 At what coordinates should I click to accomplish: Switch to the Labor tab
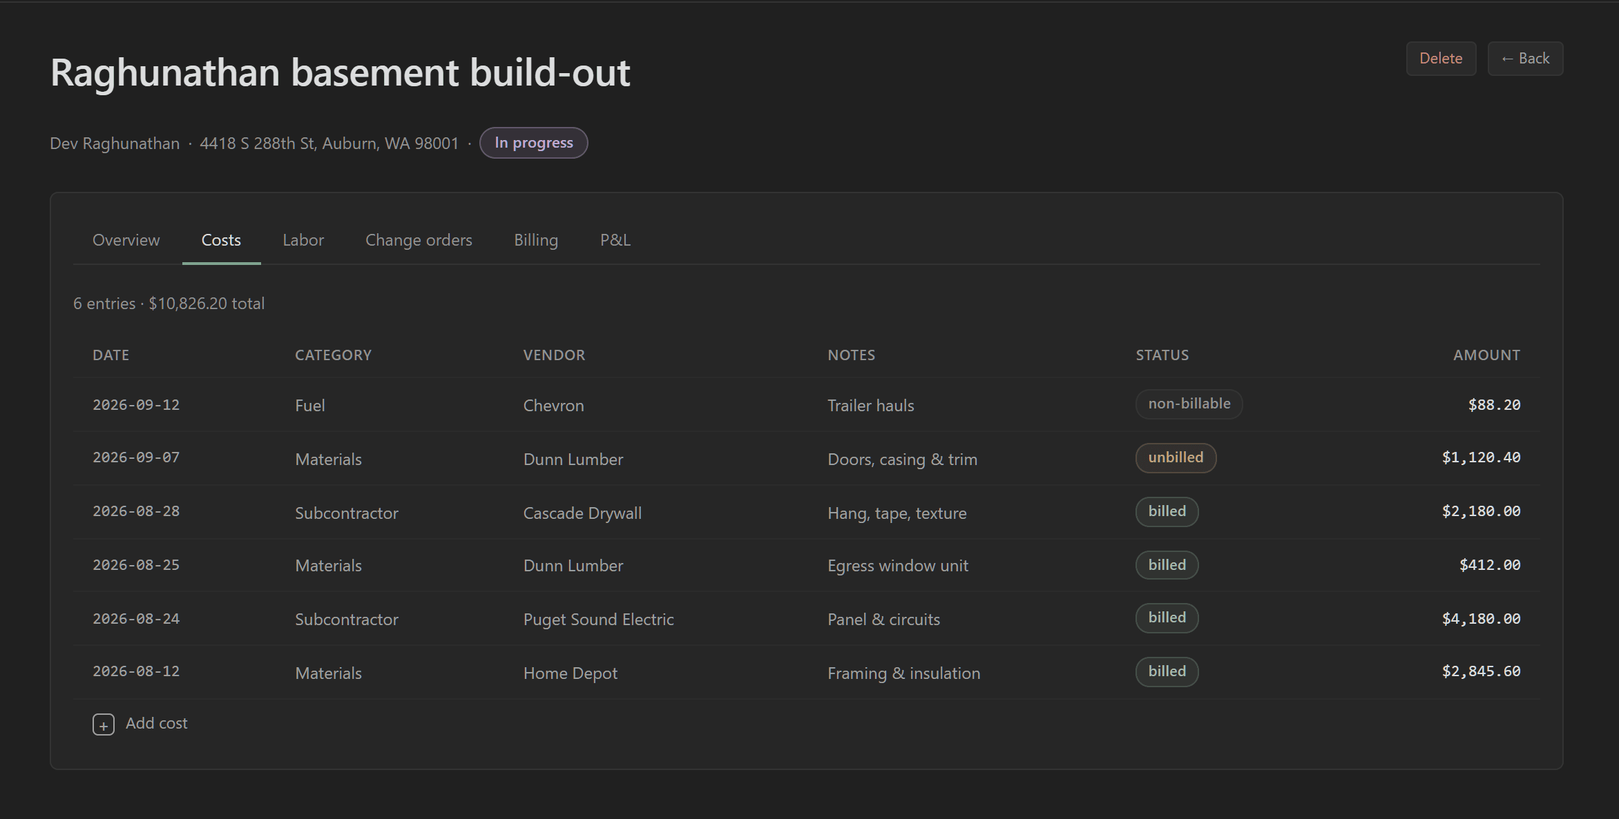[303, 240]
